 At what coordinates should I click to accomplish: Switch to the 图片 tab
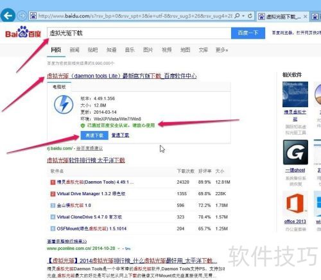click(x=148, y=50)
